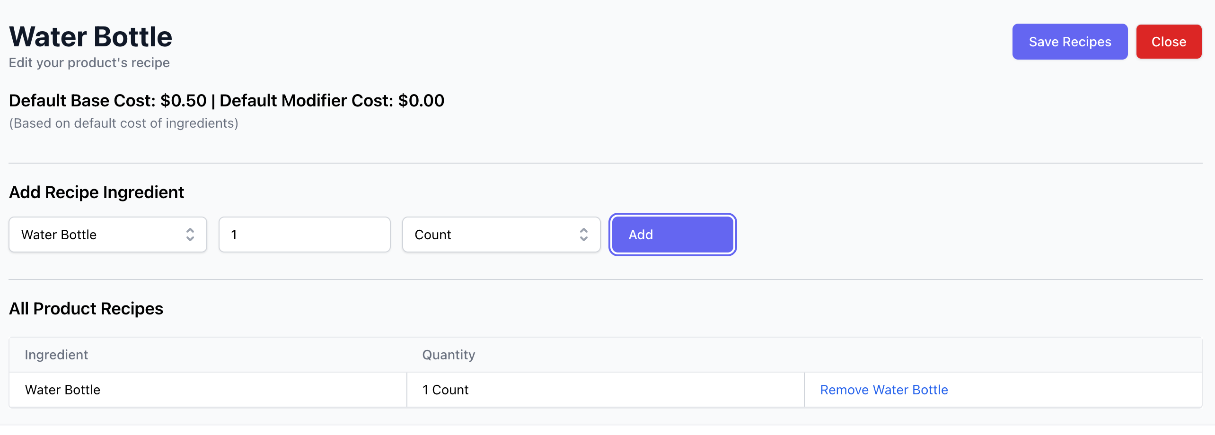1215x435 pixels.
Task: Select the Water Bottle cell in the recipes table
Action: [208, 390]
